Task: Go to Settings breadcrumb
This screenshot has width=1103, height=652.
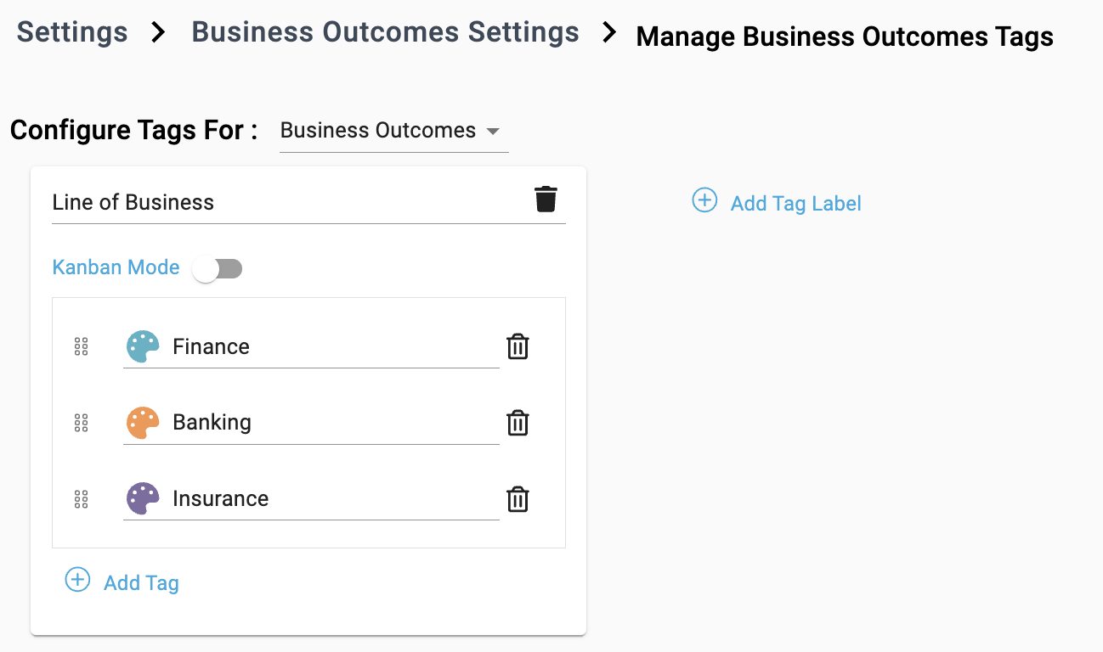Action: 72,32
